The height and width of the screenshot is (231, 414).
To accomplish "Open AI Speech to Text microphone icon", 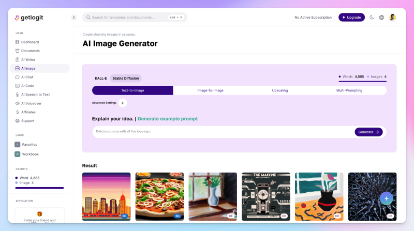I will point(18,95).
